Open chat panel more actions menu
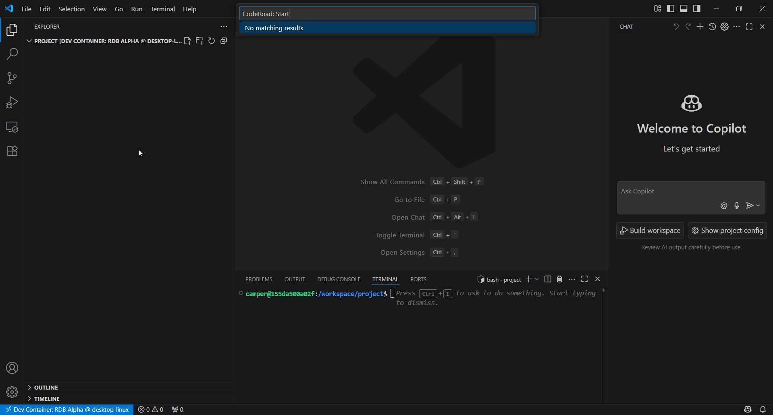The width and height of the screenshot is (773, 415). pyautogui.click(x=737, y=27)
